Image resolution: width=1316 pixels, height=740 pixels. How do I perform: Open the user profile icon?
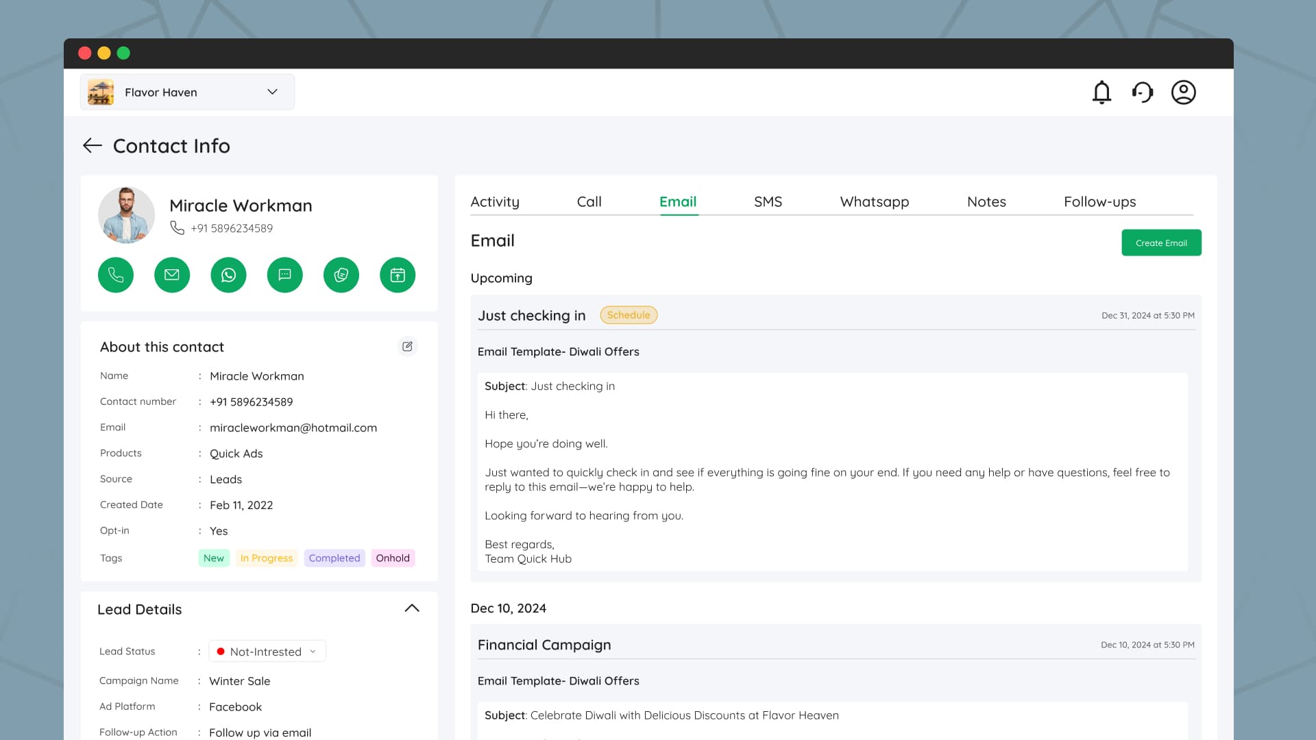(1184, 92)
